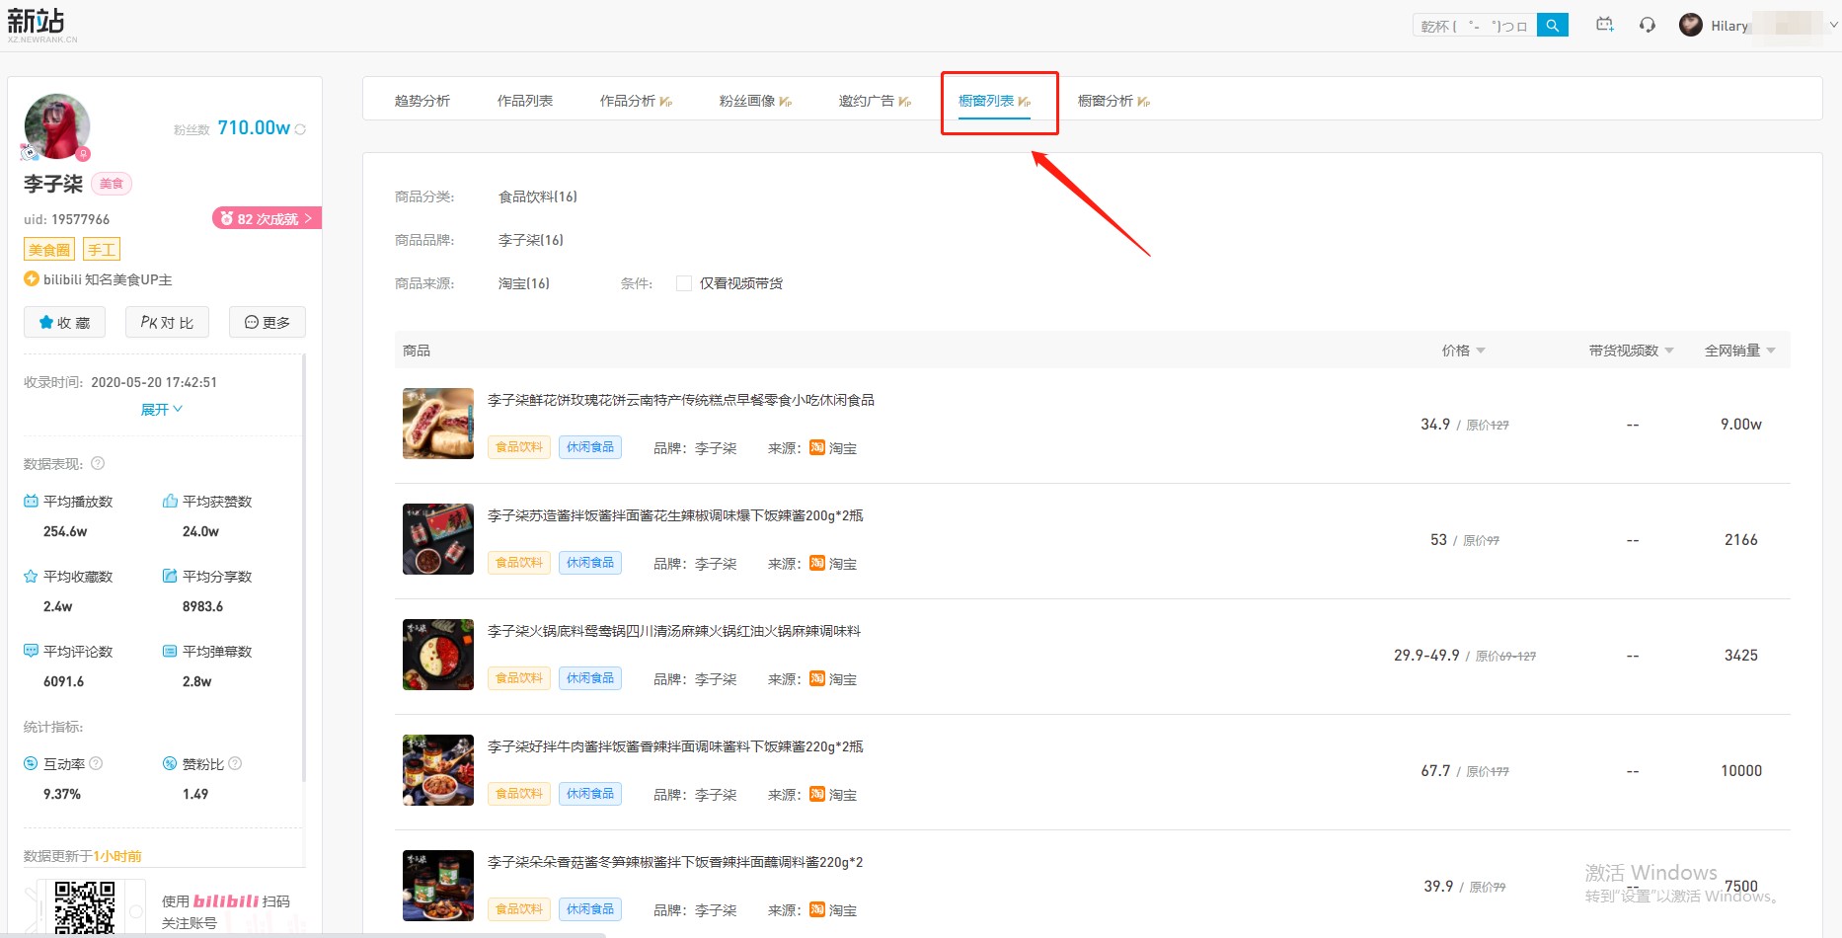The height and width of the screenshot is (938, 1842).
Task: Click the bilibili follow QR code
Action: (x=85, y=906)
